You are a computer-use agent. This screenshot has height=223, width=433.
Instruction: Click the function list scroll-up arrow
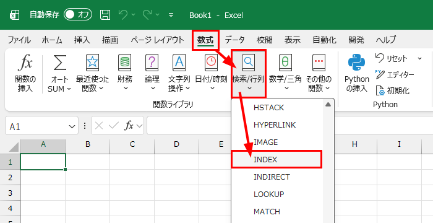pos(328,105)
